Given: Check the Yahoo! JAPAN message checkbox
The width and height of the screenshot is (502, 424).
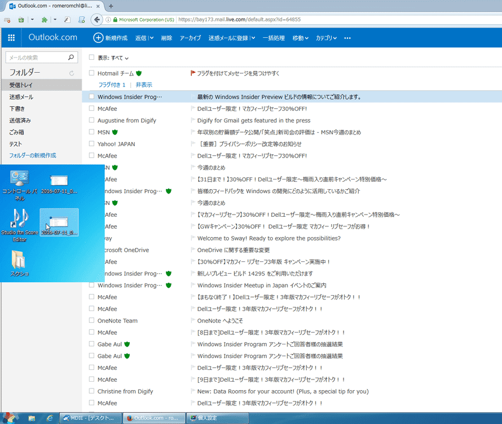Looking at the screenshot, I should (91, 143).
